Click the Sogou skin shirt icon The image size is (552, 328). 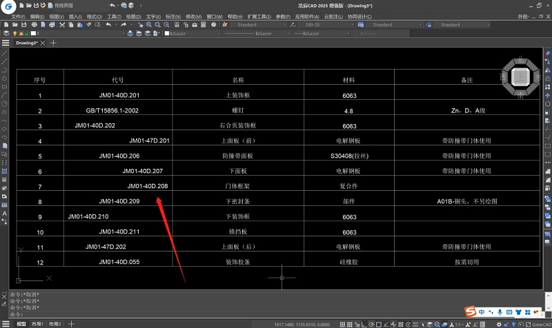(x=518, y=312)
